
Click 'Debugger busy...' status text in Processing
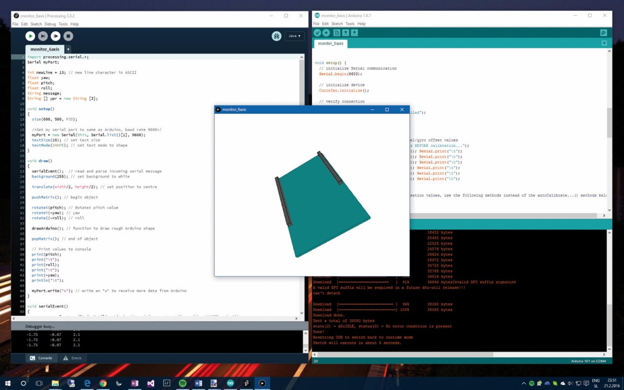click(40, 326)
